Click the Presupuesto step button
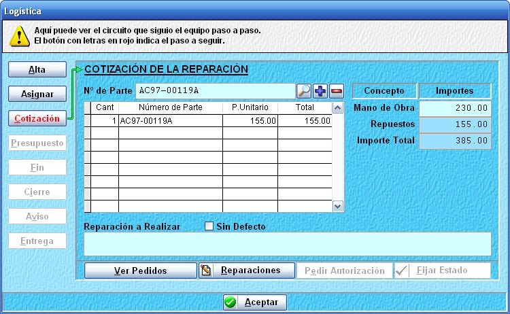 pyautogui.click(x=37, y=143)
